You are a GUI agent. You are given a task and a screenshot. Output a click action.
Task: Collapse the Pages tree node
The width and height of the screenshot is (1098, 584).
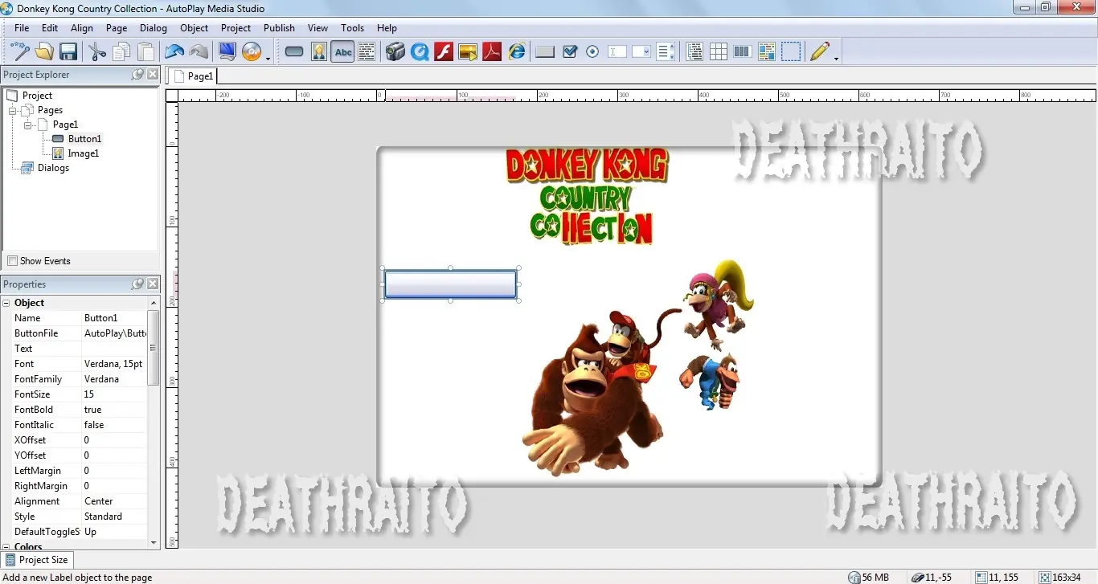tap(13, 110)
